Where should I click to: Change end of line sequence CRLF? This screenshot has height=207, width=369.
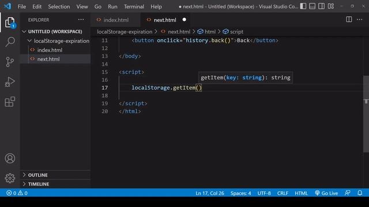coord(283,193)
